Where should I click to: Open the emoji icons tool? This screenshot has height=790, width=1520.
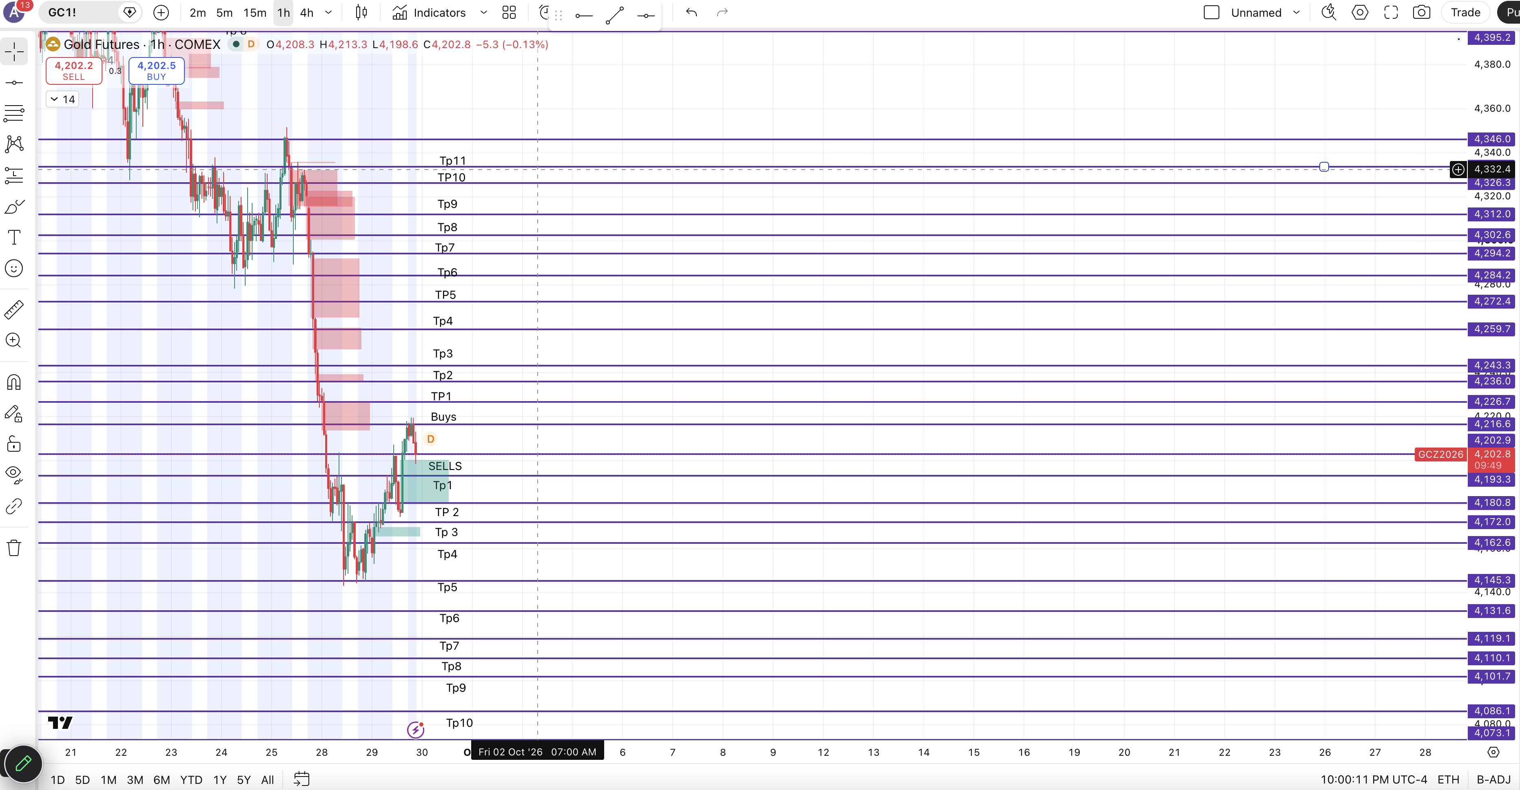pyautogui.click(x=14, y=268)
